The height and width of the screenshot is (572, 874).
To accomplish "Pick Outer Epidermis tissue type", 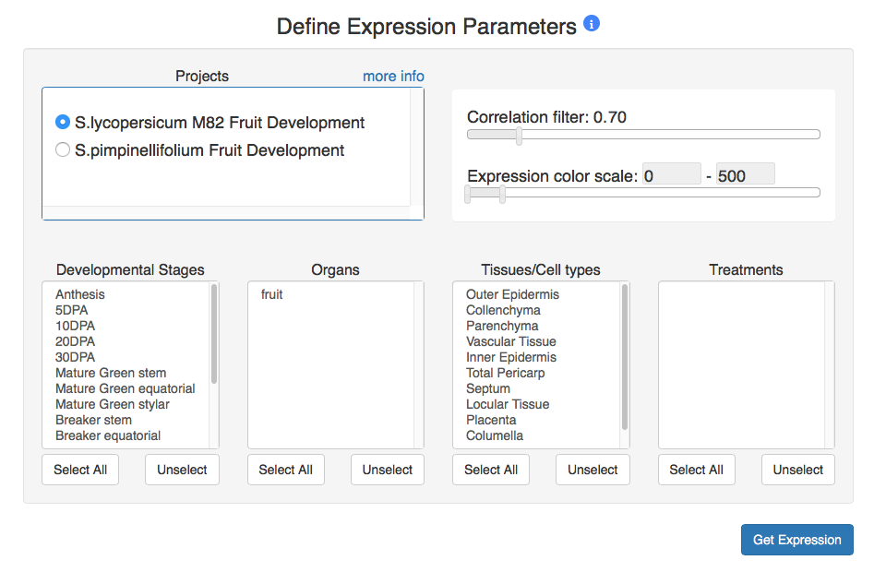I will click(512, 294).
